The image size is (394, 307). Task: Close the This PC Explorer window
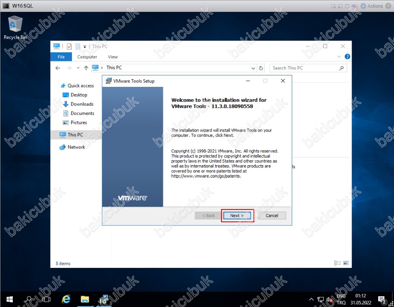pos(343,46)
